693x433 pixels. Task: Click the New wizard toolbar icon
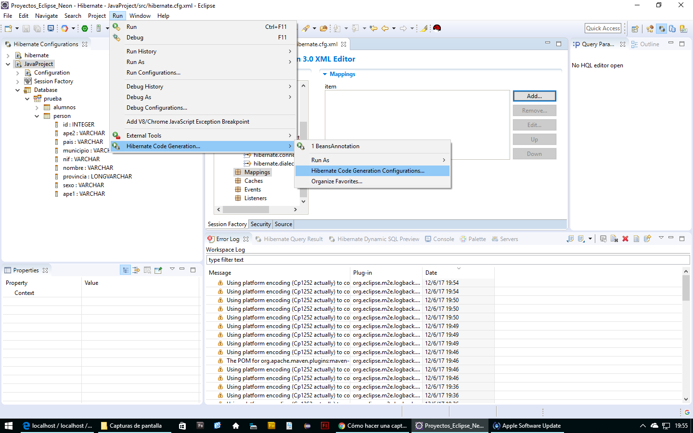[x=8, y=28]
